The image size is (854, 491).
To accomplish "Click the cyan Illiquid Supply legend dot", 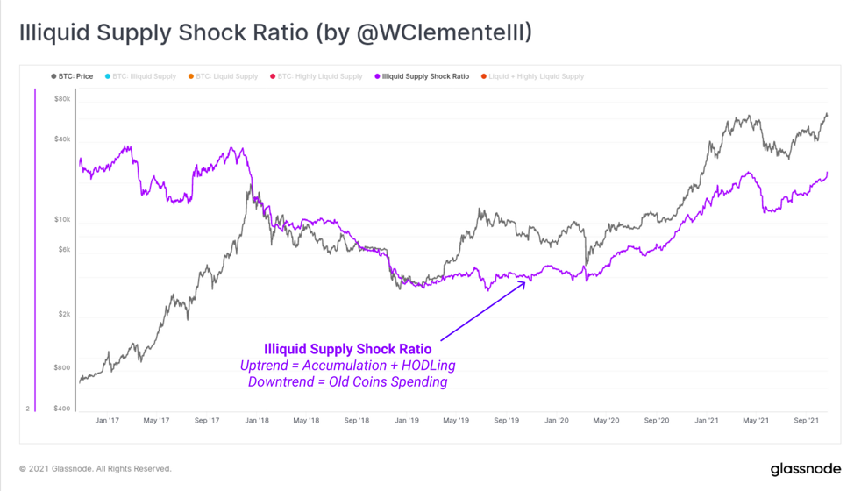I will coord(107,76).
